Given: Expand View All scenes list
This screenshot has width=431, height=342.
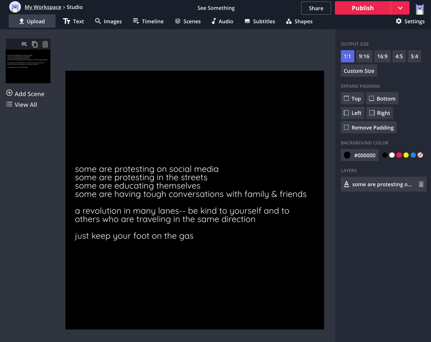Looking at the screenshot, I should pyautogui.click(x=22, y=105).
